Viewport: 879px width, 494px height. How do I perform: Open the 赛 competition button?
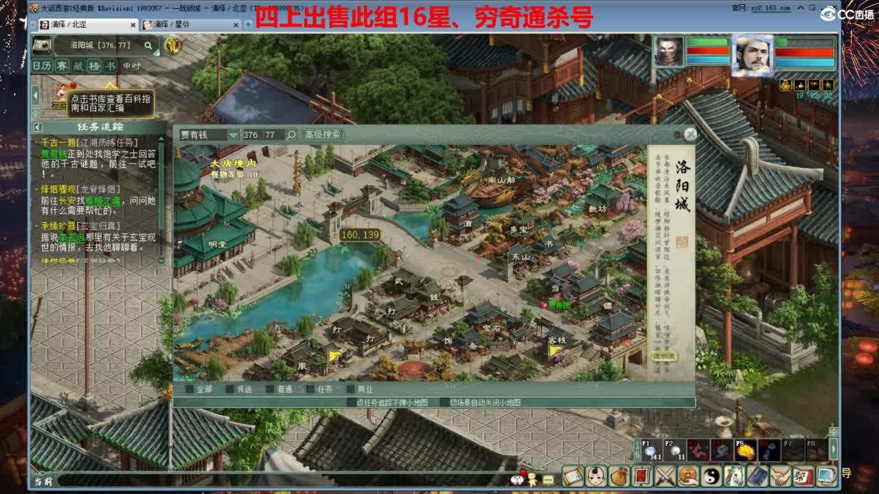62,66
